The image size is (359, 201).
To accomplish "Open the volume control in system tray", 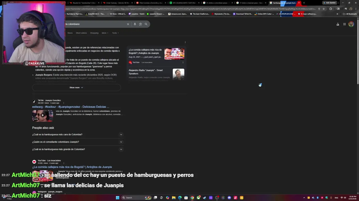I will 345,198.
